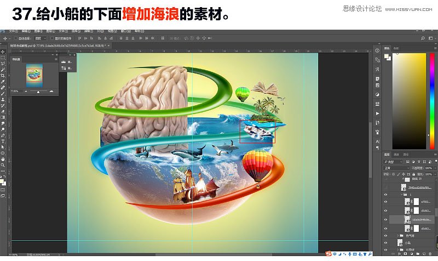Click the foreground color swatch in toolbox
This screenshot has width=438, height=261.
tap(2, 181)
